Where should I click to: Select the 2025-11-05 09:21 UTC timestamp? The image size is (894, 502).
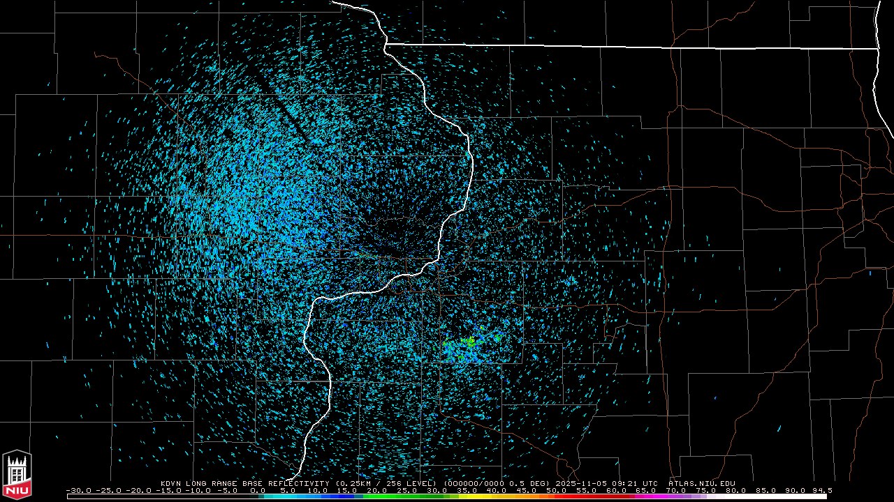click(606, 483)
